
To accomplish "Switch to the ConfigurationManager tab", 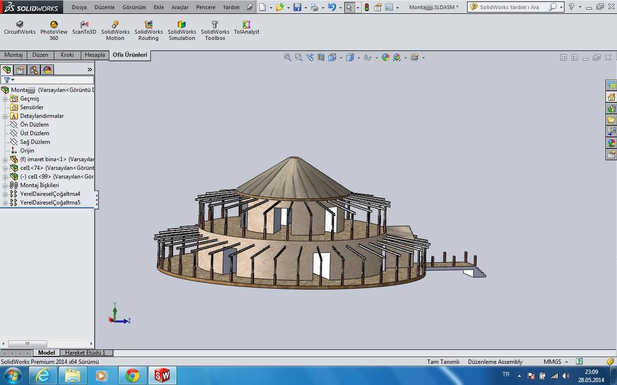I will pyautogui.click(x=34, y=70).
